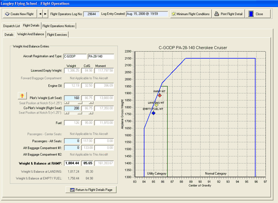This screenshot has width=278, height=203.
Task: Click the yellow pilot help icon button
Action: click(22, 96)
